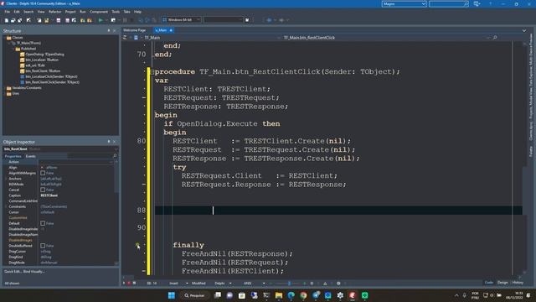
Task: Click the Caption property value RESTClient
Action: pyautogui.click(x=49, y=195)
